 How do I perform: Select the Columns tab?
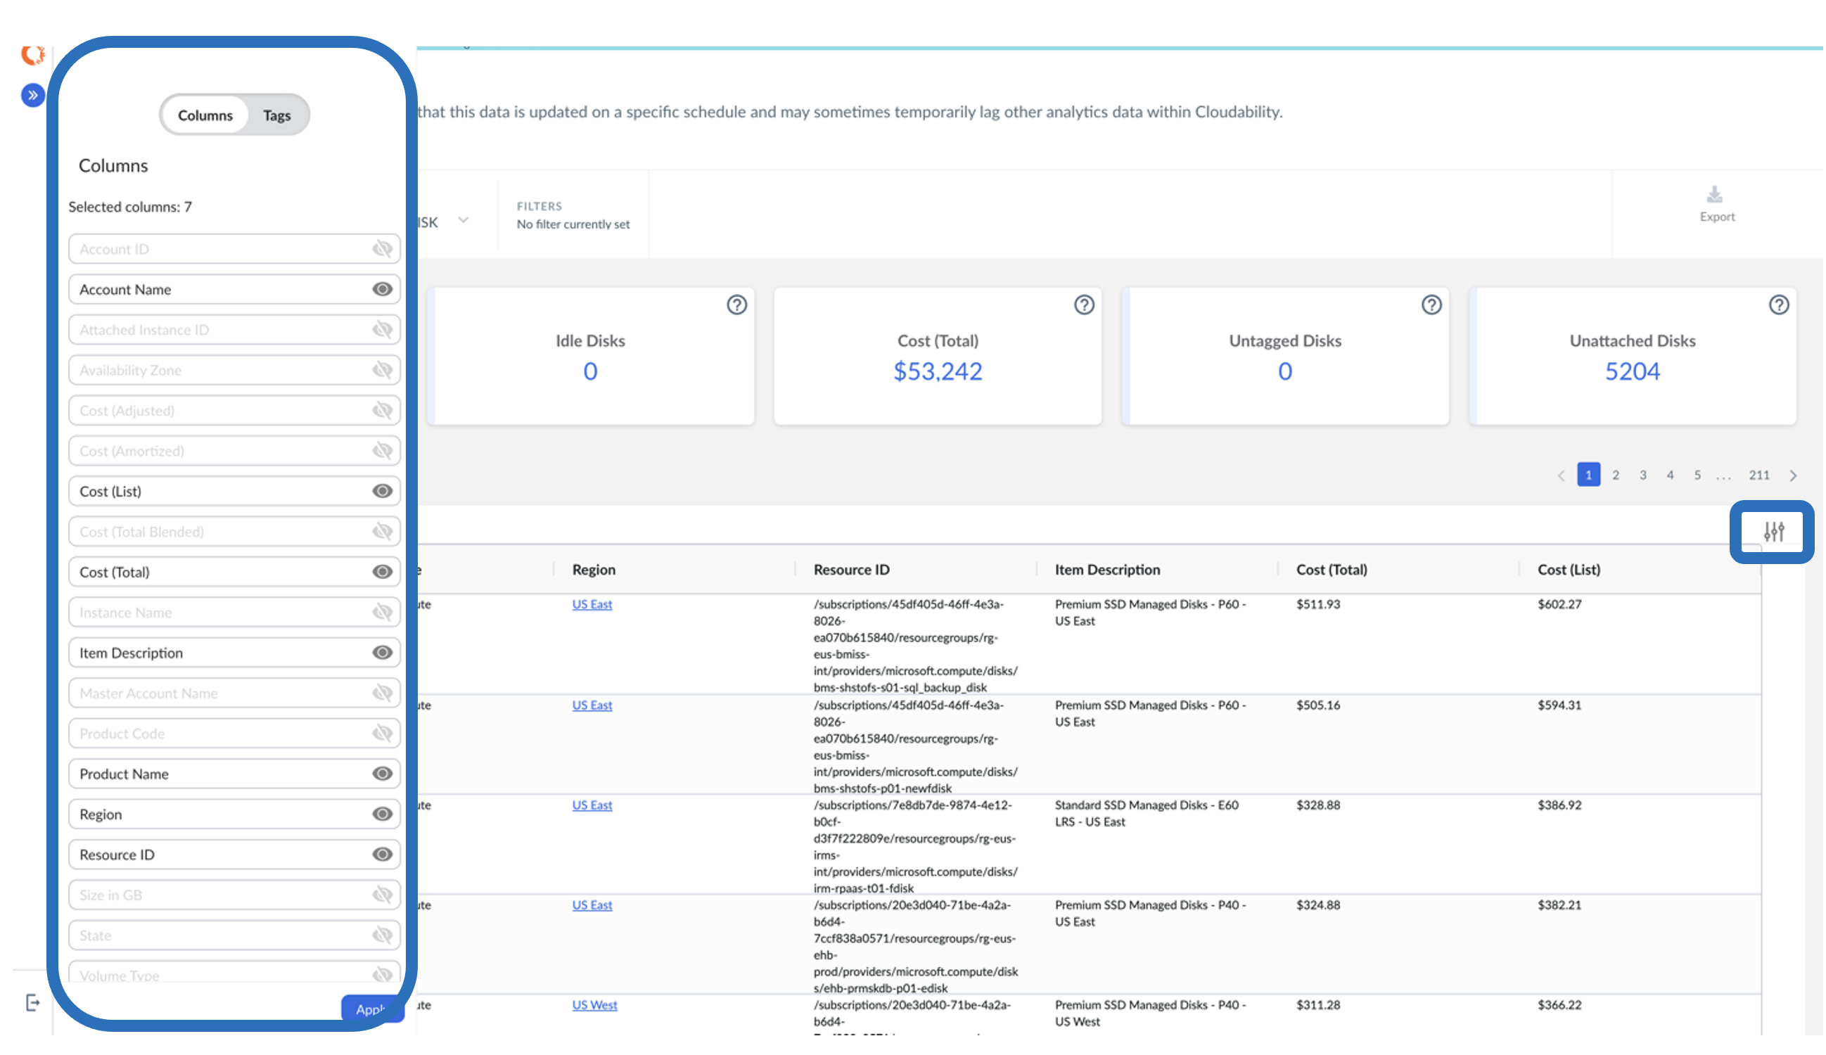point(205,115)
